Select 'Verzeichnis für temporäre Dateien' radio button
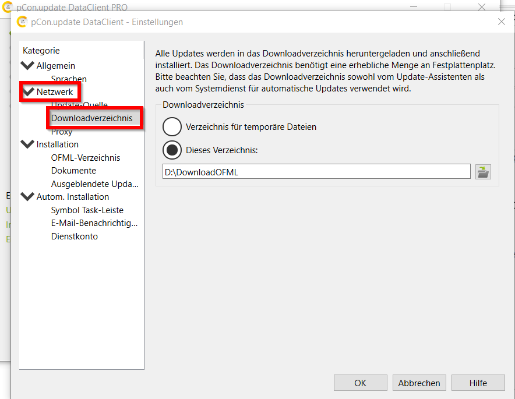 pos(172,126)
